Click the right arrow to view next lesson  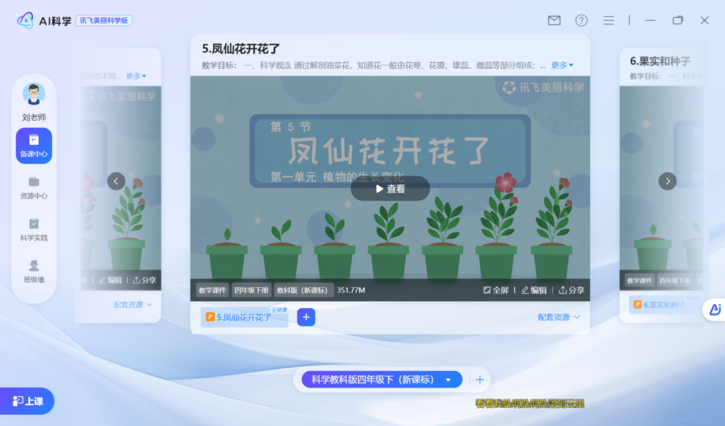tap(667, 181)
